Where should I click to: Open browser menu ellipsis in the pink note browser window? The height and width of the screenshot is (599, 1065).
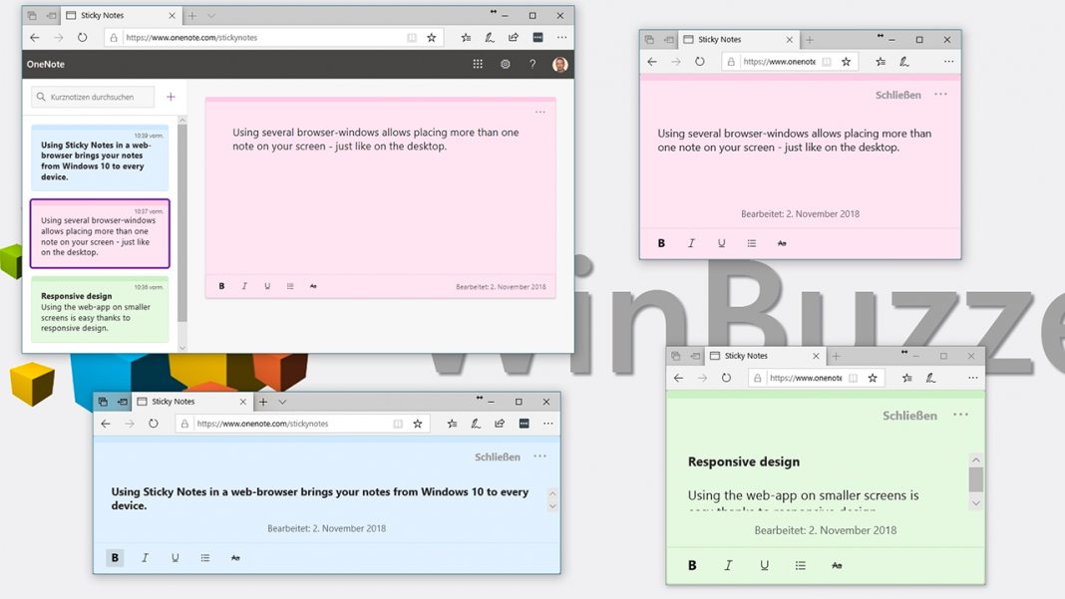point(949,61)
